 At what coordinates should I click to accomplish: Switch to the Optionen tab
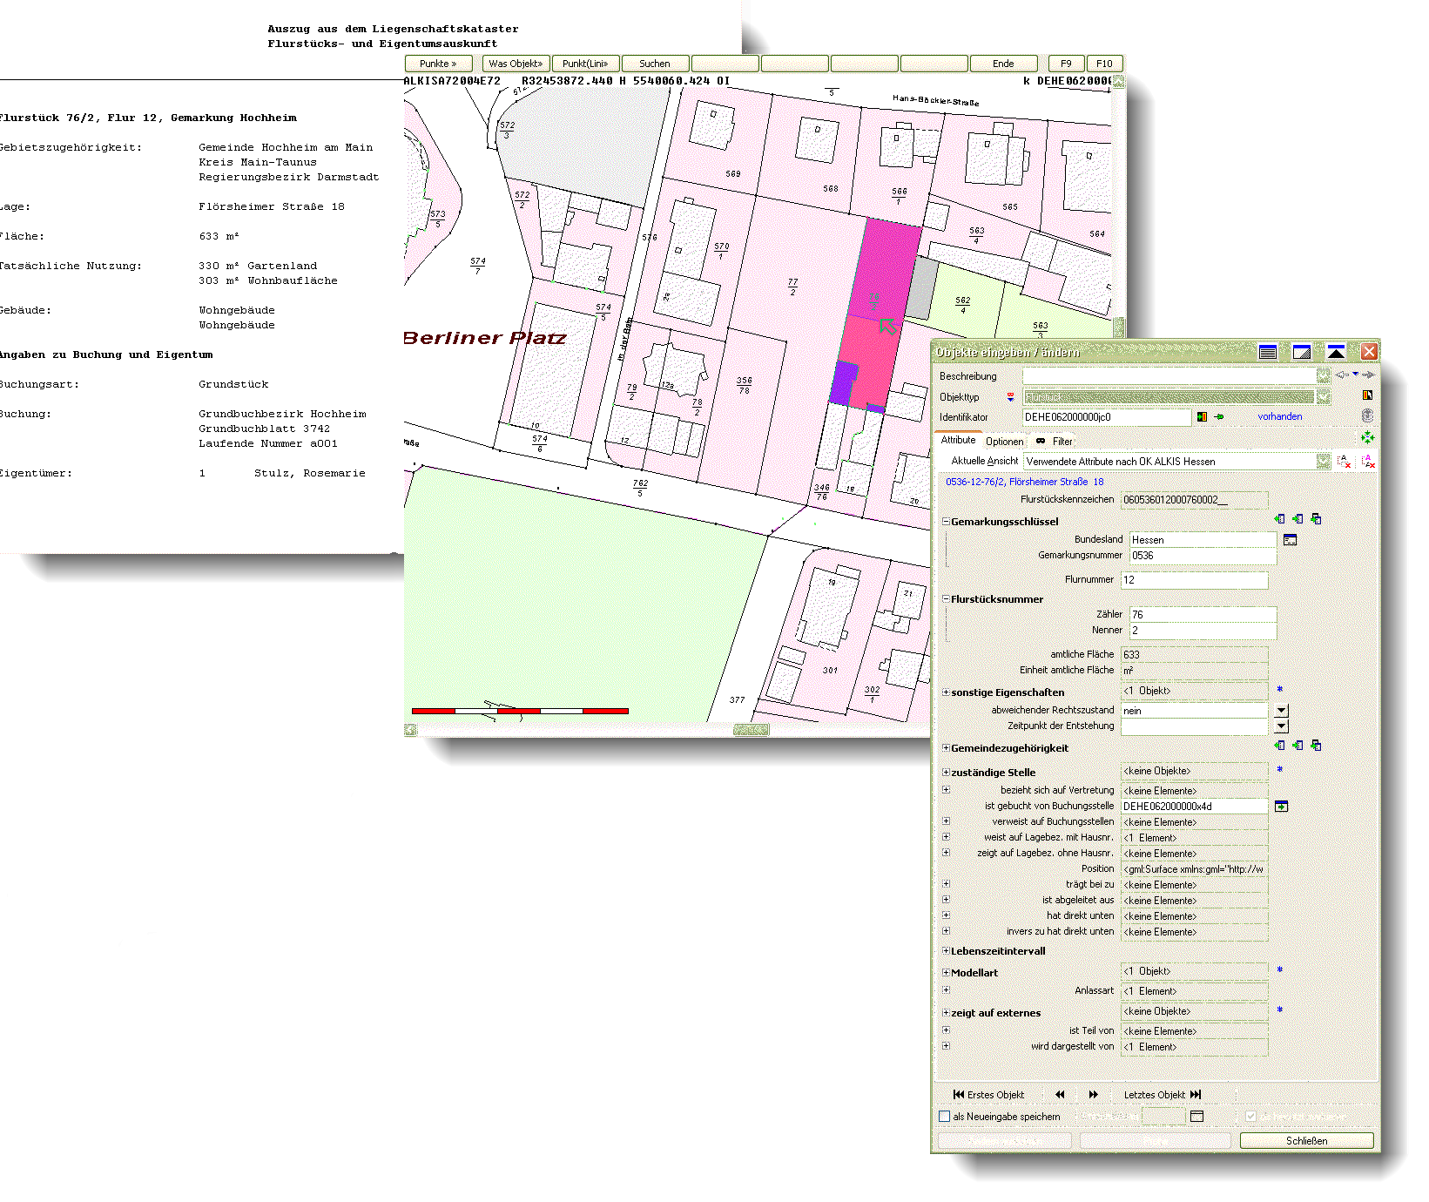(1004, 442)
